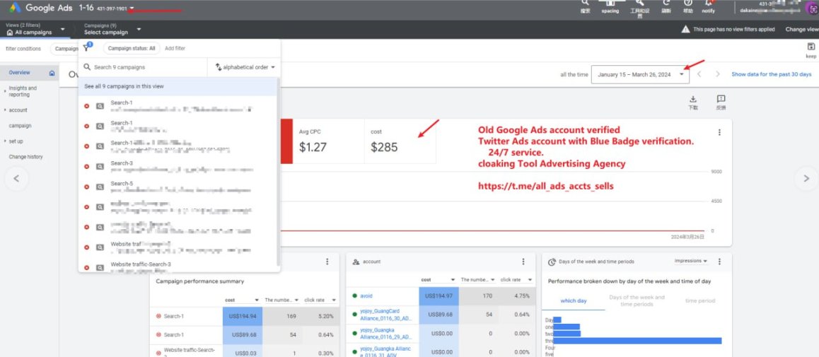Image resolution: width=819 pixels, height=357 pixels.
Task: Open the impressions metric dropdown
Action: point(690,261)
